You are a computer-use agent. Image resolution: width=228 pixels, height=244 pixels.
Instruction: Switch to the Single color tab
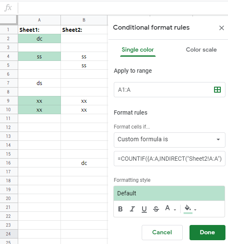tap(138, 50)
